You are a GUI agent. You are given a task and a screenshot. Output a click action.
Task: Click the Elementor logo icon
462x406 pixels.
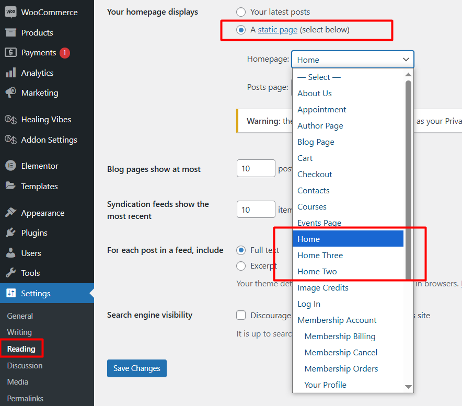pos(10,166)
